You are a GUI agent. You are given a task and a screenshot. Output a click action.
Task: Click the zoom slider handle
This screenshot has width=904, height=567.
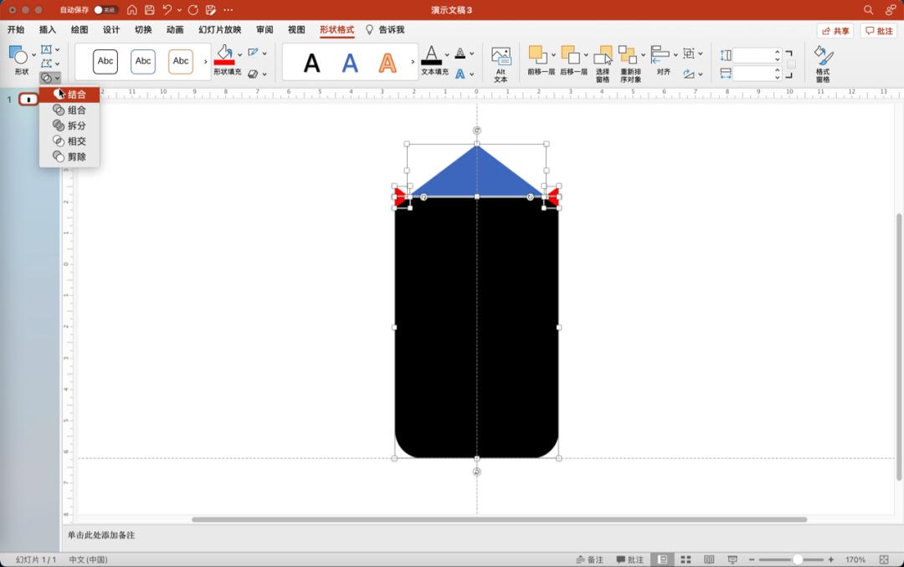(x=798, y=559)
